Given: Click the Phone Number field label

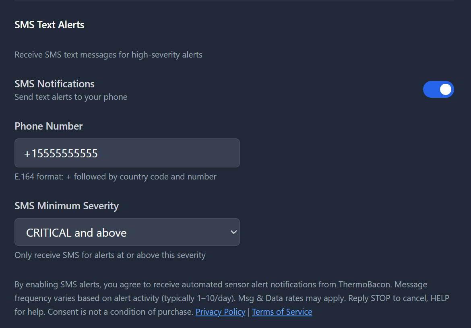Looking at the screenshot, I should pyautogui.click(x=48, y=126).
